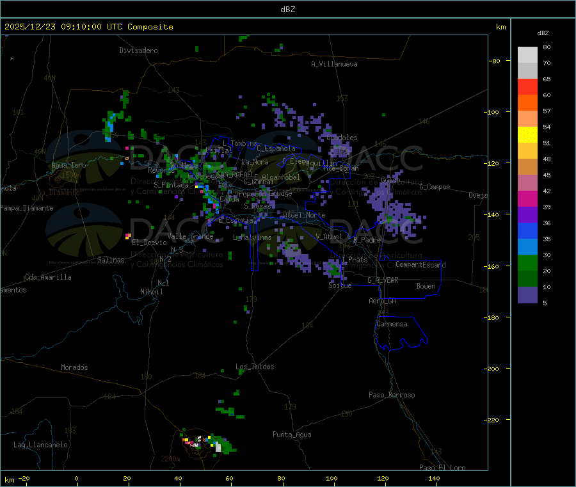Click the 48 dBZ tan legend swatch

pyautogui.click(x=527, y=167)
